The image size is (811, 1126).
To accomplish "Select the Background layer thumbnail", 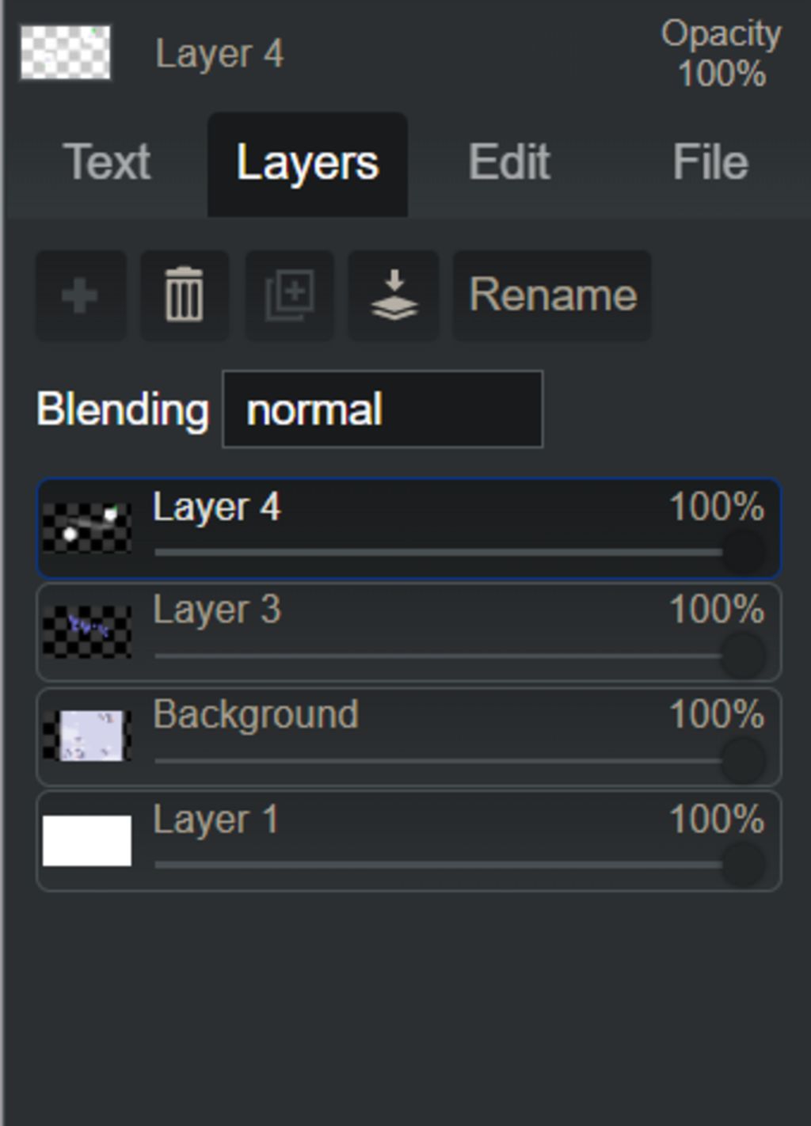I will click(87, 736).
